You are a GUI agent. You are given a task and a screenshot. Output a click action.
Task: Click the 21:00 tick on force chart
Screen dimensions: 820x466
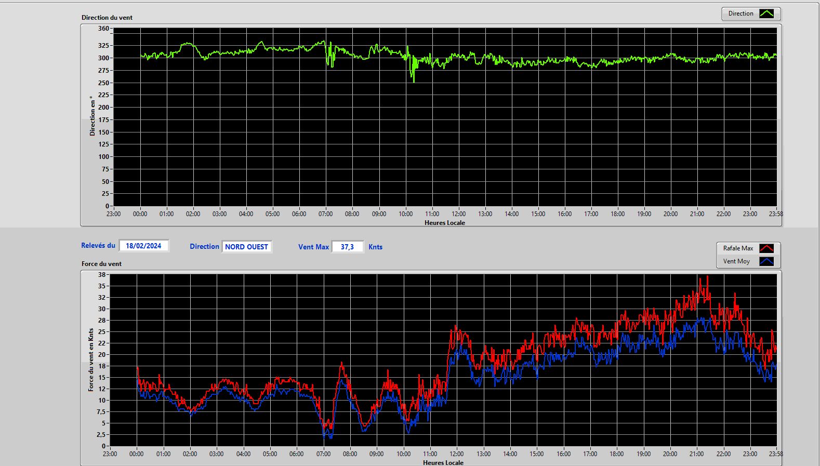click(x=697, y=454)
